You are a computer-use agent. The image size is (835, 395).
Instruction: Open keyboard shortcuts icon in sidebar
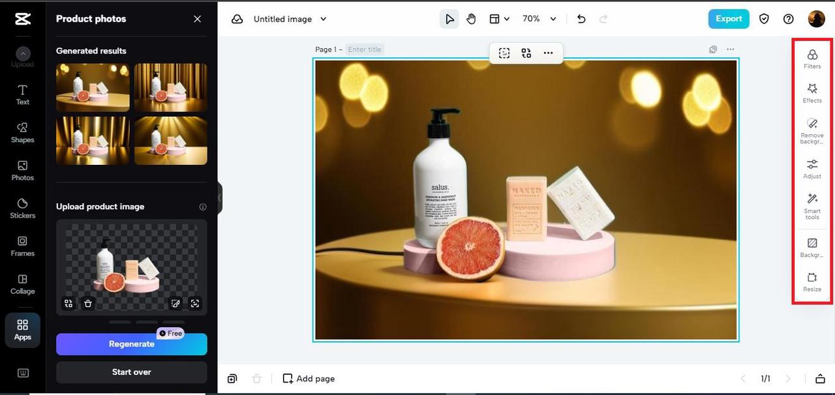click(x=23, y=373)
